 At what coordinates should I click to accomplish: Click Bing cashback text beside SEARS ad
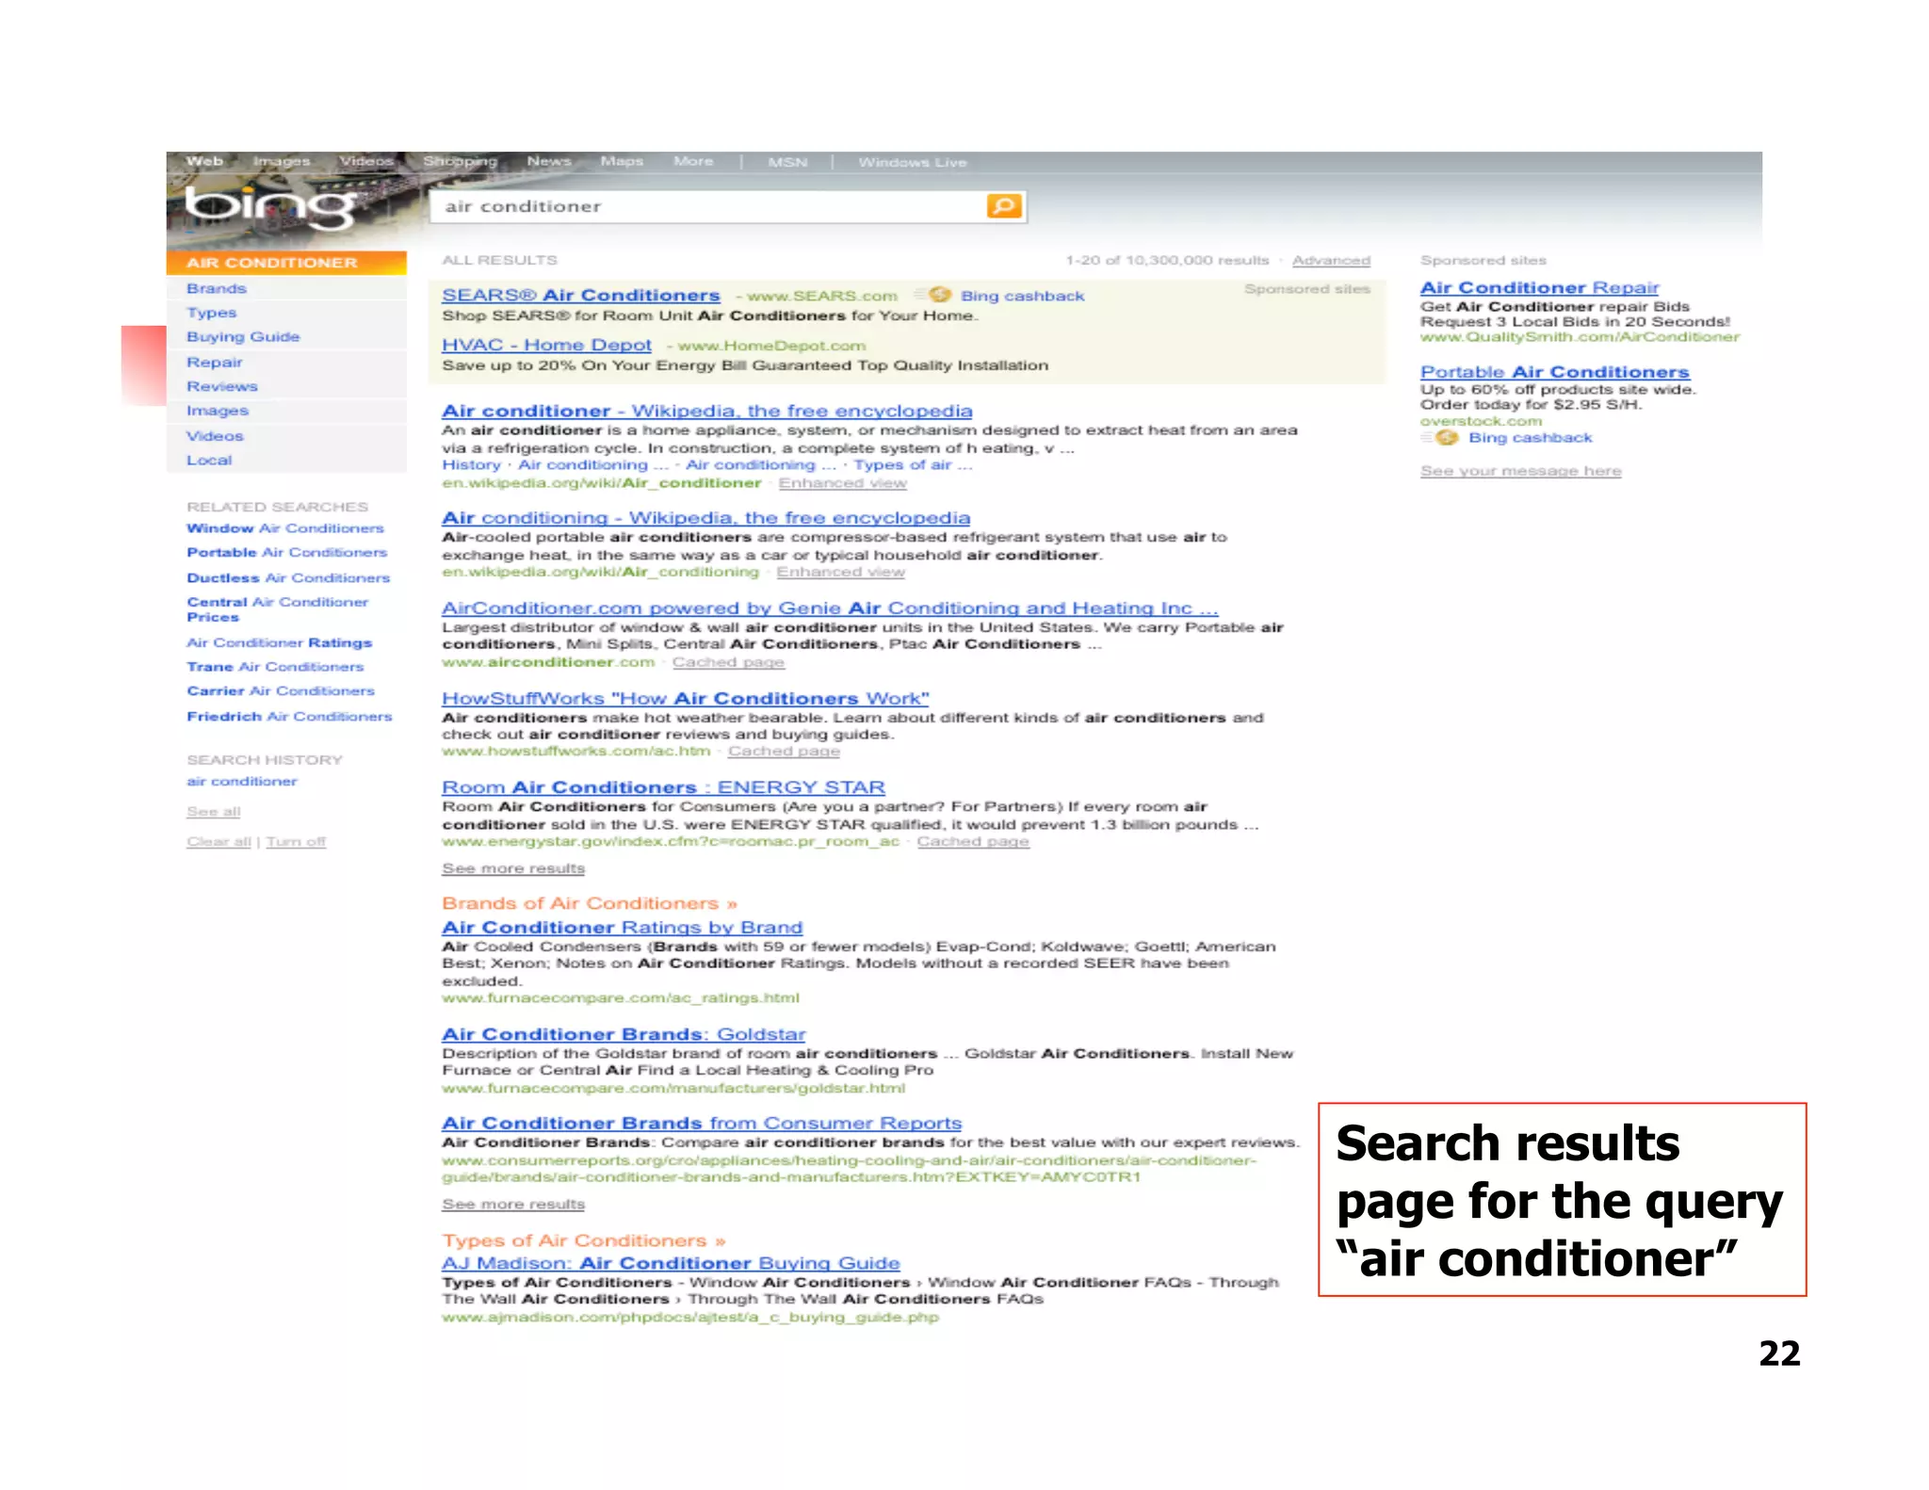[1023, 297]
